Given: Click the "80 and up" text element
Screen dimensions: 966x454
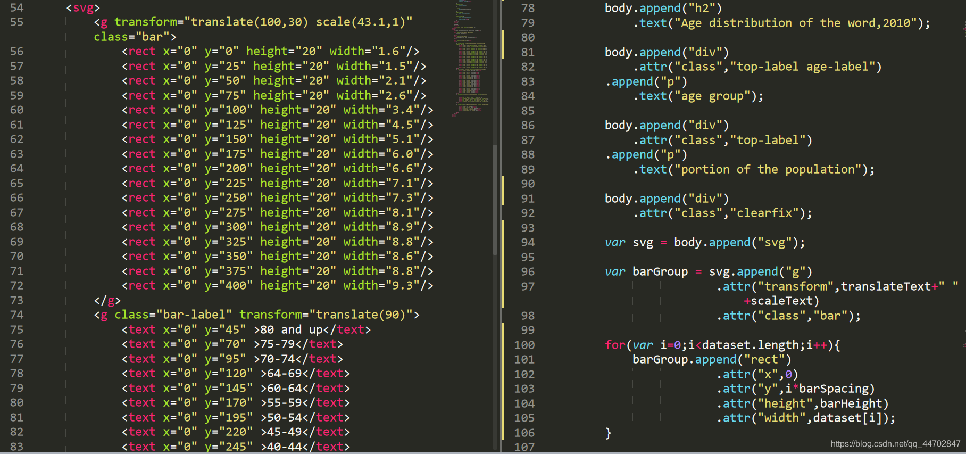Looking at the screenshot, I should click(x=246, y=330).
